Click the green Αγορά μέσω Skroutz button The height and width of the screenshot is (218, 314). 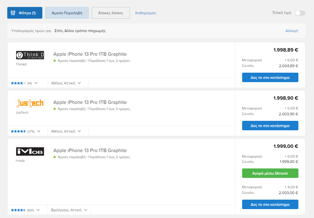pos(270,173)
